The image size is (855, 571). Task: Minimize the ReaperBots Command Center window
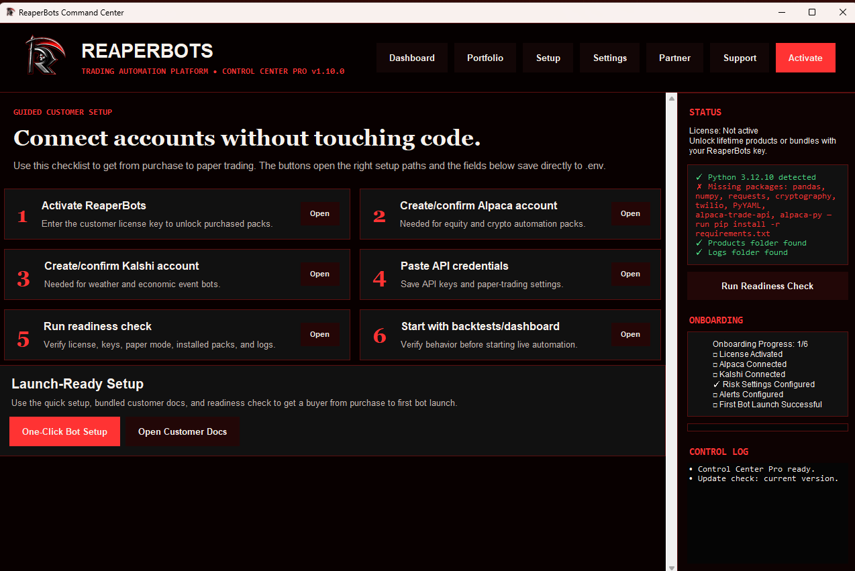781,12
